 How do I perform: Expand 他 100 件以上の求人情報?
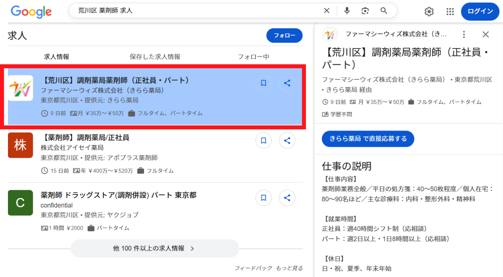(x=155, y=248)
